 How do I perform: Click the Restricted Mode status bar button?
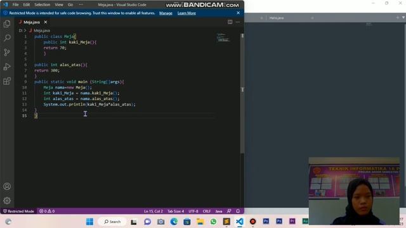coord(18,211)
